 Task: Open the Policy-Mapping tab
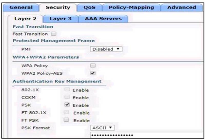click(131, 7)
